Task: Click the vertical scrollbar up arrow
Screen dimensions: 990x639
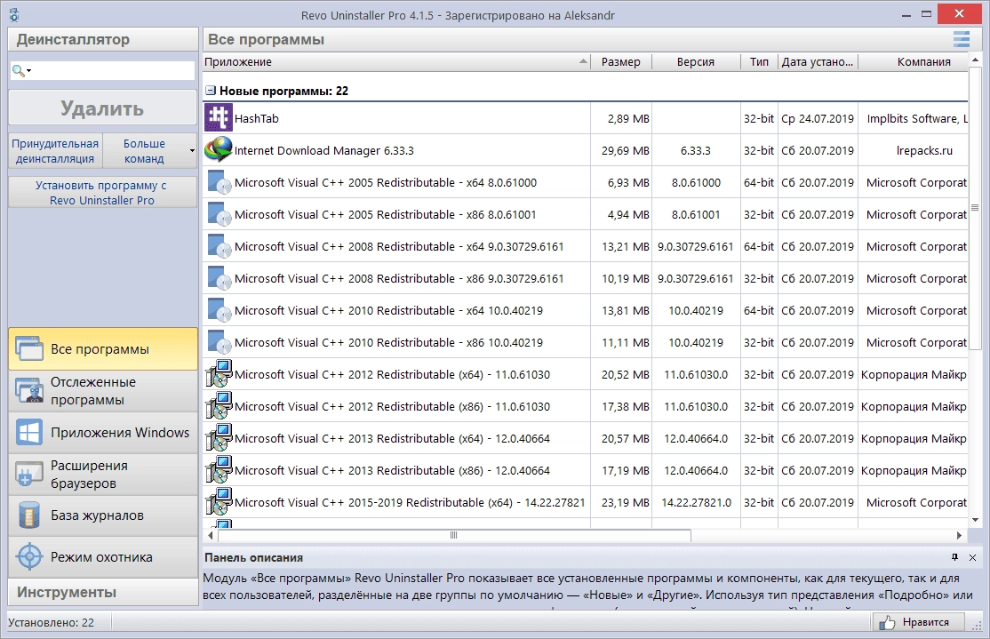Action: click(976, 60)
